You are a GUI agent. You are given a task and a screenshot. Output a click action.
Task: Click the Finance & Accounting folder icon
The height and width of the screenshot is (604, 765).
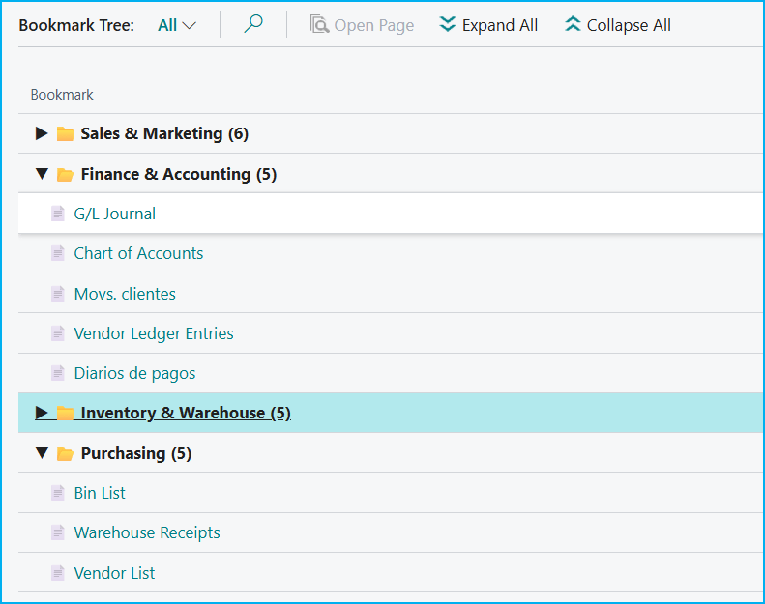(x=65, y=175)
